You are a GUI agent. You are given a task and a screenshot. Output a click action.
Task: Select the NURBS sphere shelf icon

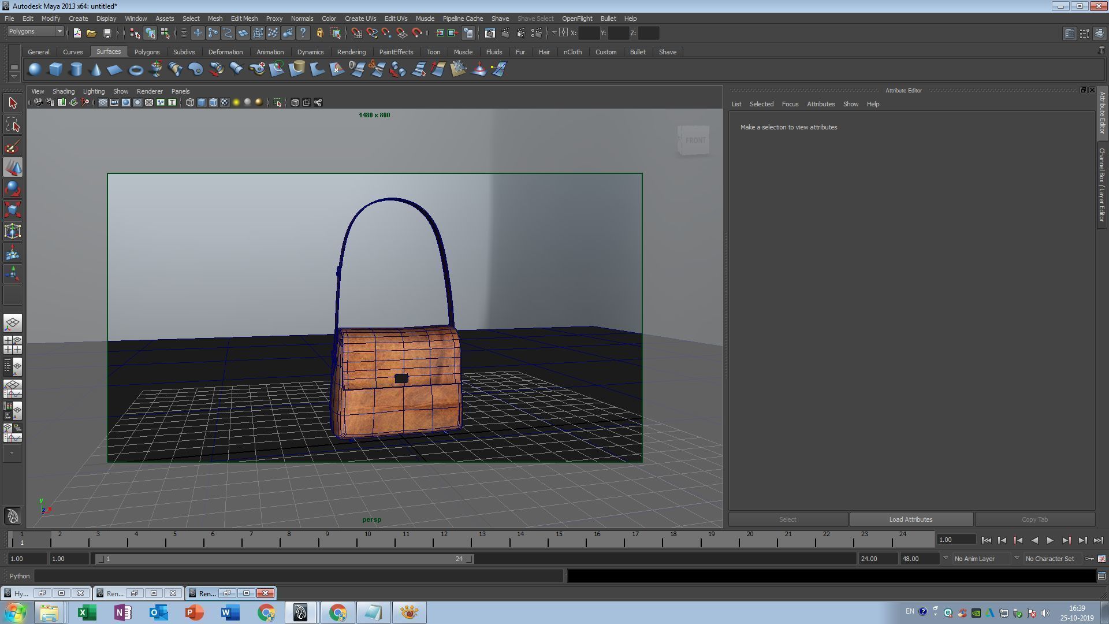tap(35, 69)
